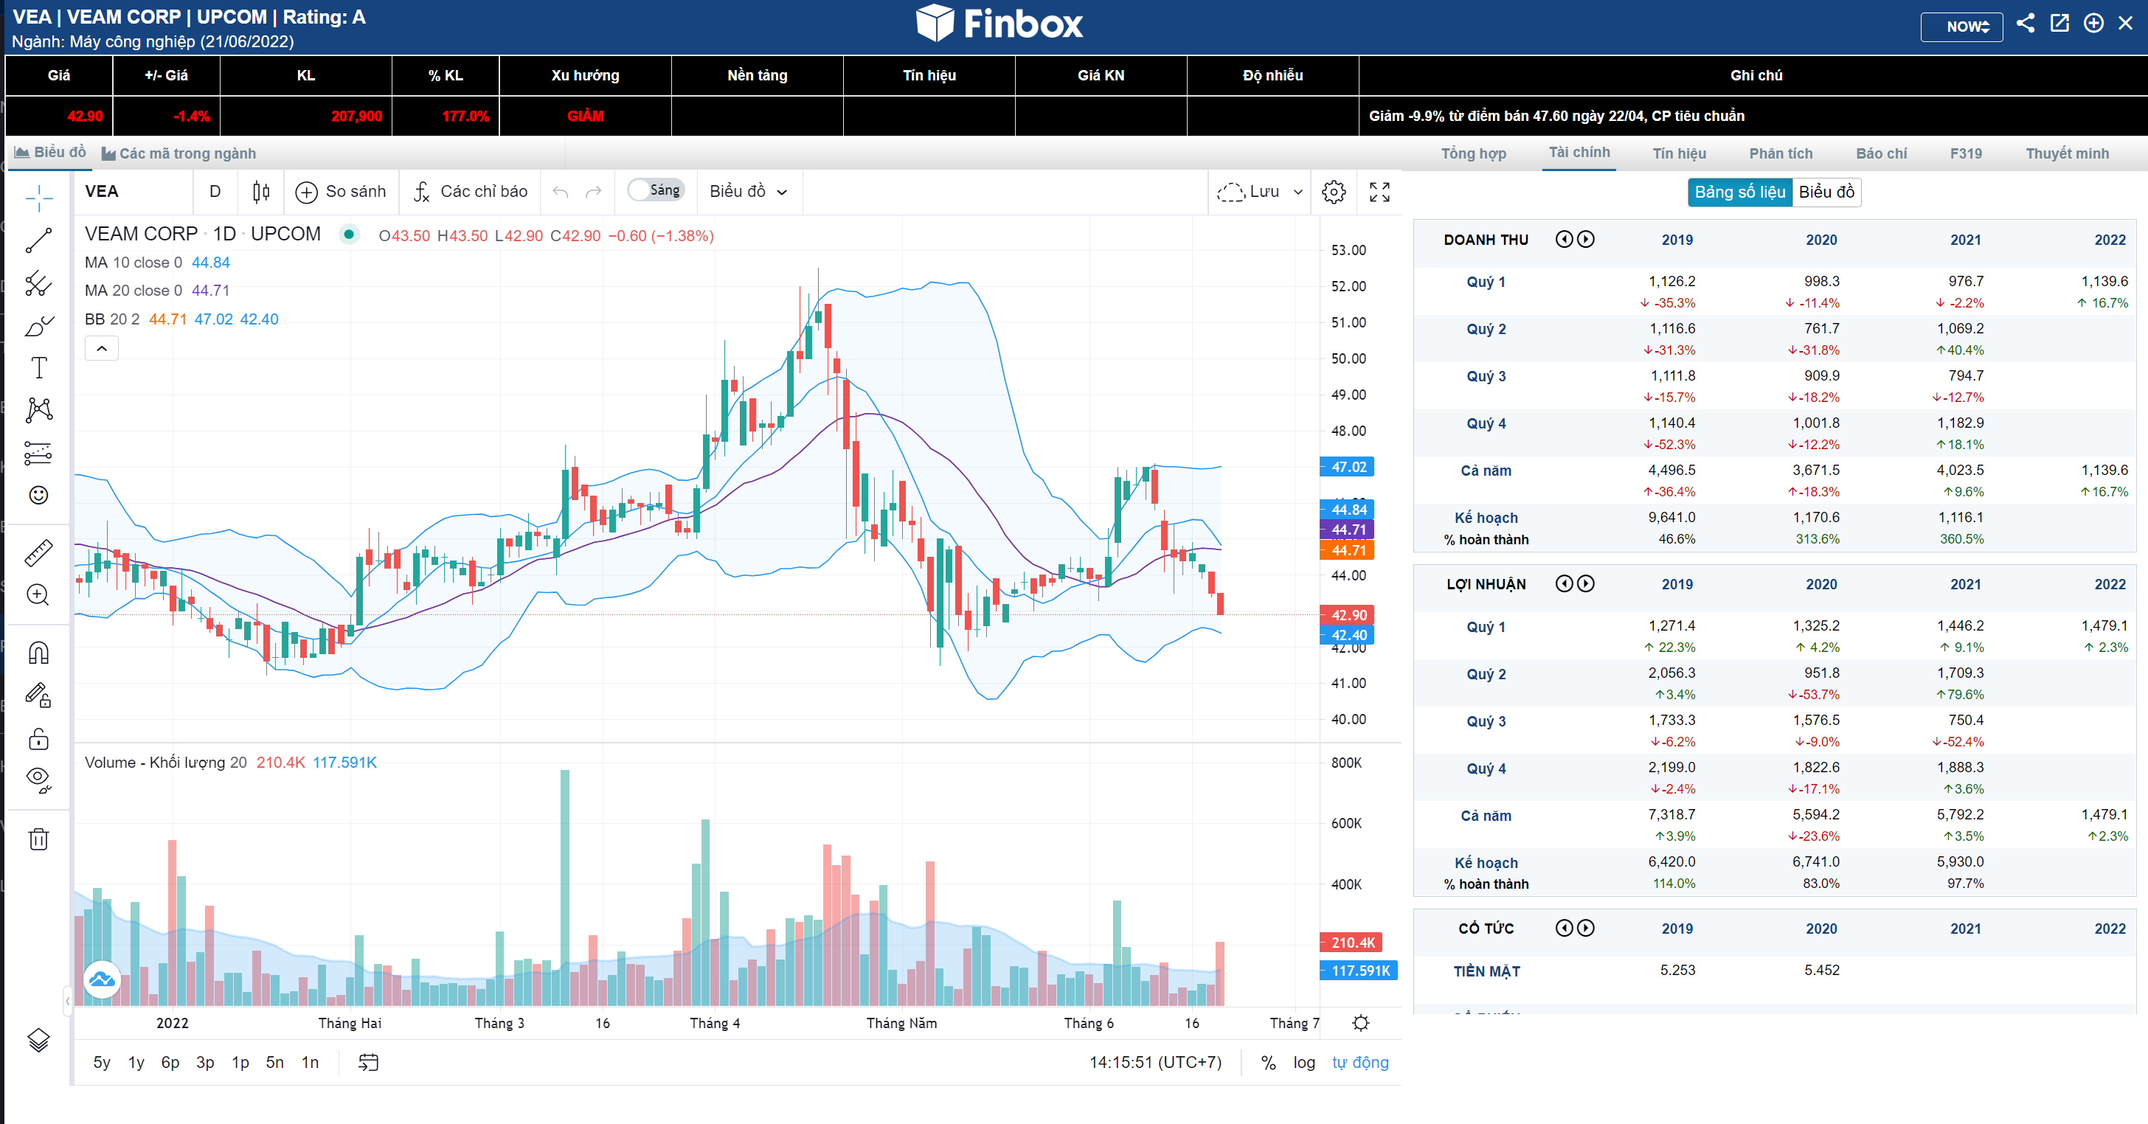Open the object tree layers icon

[x=38, y=1040]
